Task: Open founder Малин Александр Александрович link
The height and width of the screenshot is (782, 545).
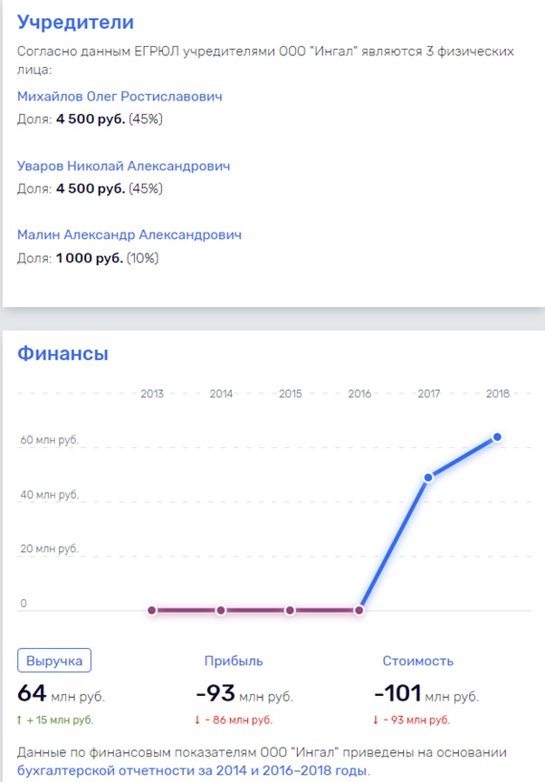Action: [x=129, y=234]
